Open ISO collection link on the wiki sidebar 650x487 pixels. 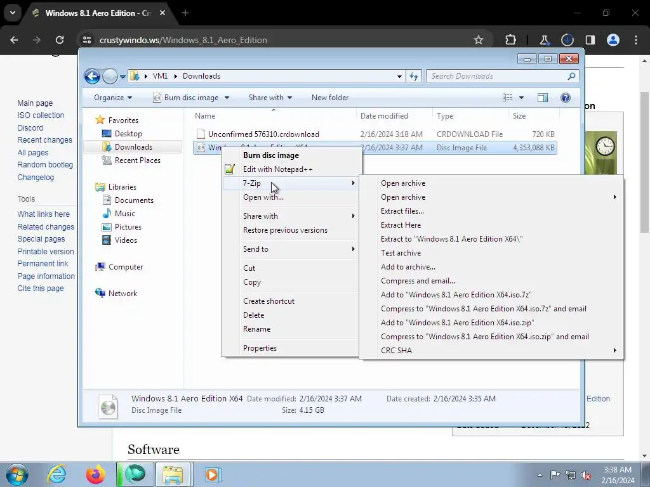(41, 115)
